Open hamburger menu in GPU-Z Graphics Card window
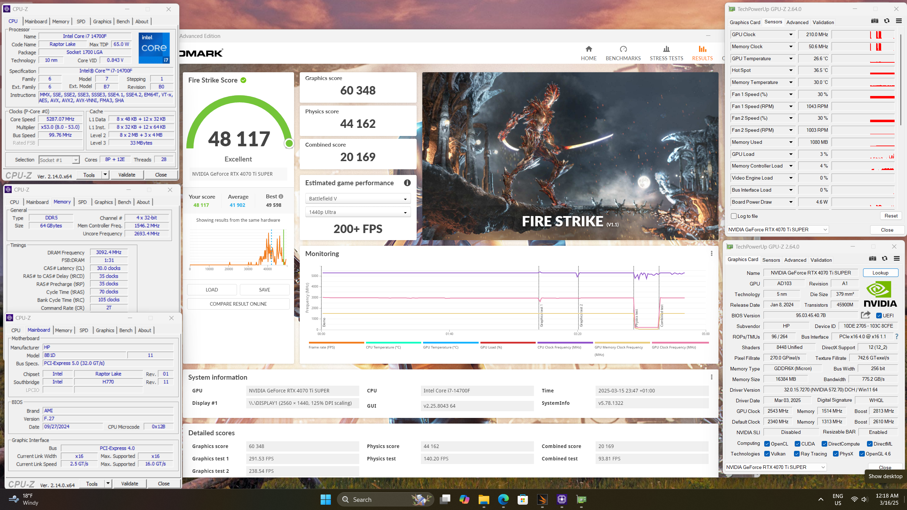The image size is (907, 510). 897,259
